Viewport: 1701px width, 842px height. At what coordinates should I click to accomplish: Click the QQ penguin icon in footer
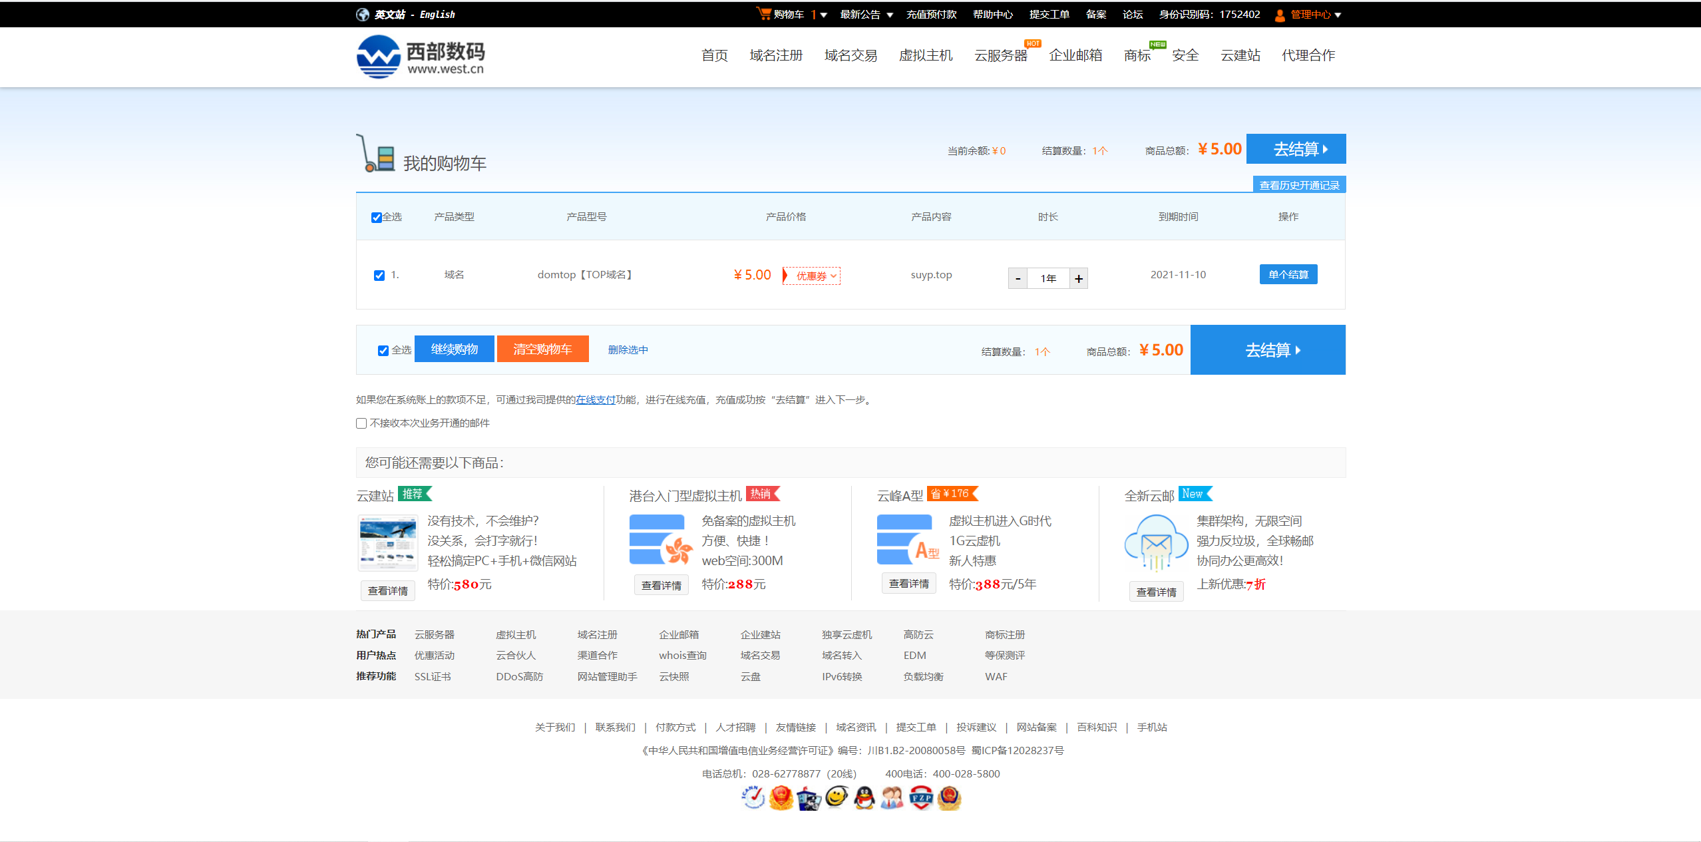[x=864, y=797]
